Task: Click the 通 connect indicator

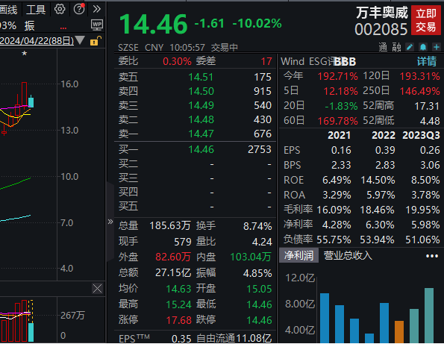Action: [383, 47]
